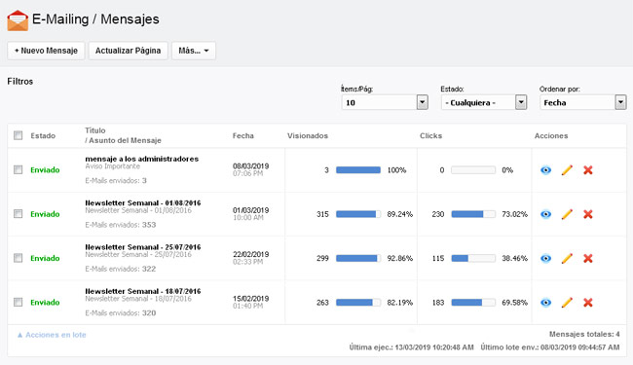This screenshot has width=633, height=365.
Task: Open title 'Newsletter Semanal - 18/07/2016'
Action: (143, 291)
